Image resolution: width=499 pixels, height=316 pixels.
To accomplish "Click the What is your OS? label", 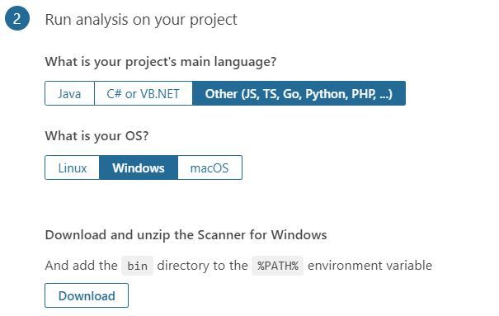I will pyautogui.click(x=97, y=136).
